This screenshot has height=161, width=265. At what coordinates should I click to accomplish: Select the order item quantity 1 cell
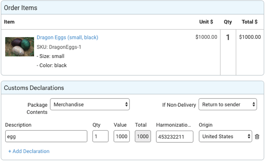coord(228,37)
